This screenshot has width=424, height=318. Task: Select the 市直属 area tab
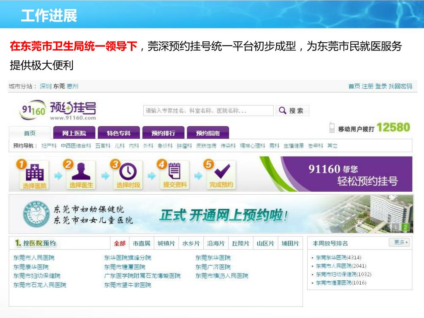(x=142, y=243)
